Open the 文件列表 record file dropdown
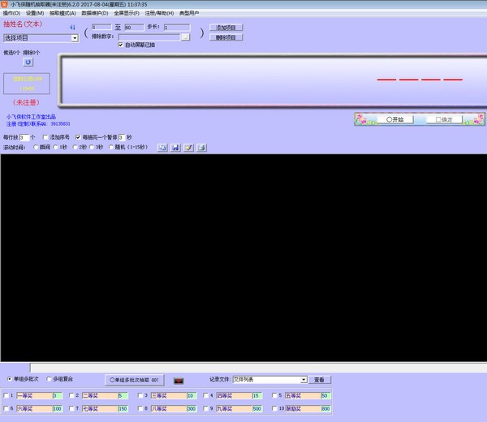This screenshot has width=487, height=422. [x=304, y=379]
